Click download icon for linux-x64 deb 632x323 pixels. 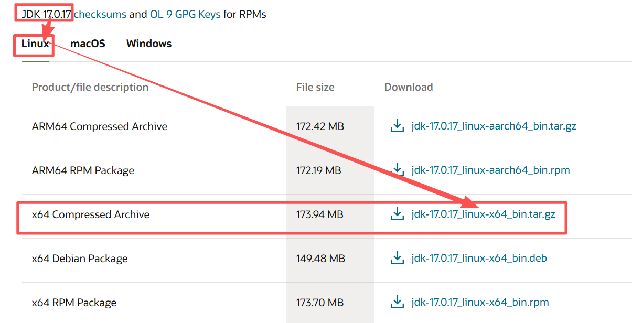pos(398,258)
